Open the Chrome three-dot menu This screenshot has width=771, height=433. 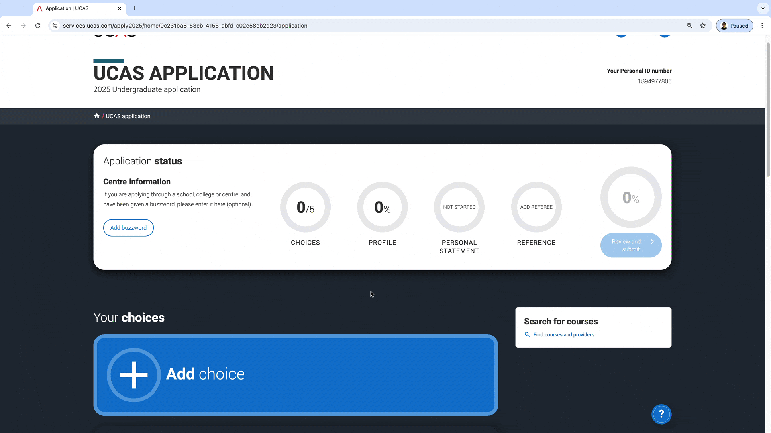762,26
